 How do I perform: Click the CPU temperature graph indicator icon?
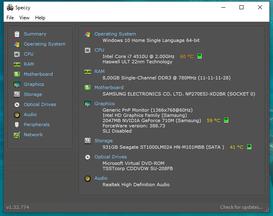(199, 56)
